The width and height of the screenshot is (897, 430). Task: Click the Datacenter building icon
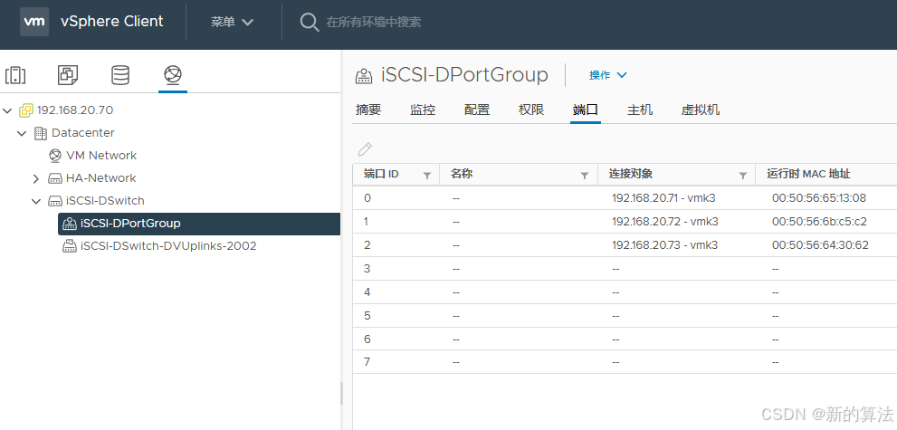41,133
